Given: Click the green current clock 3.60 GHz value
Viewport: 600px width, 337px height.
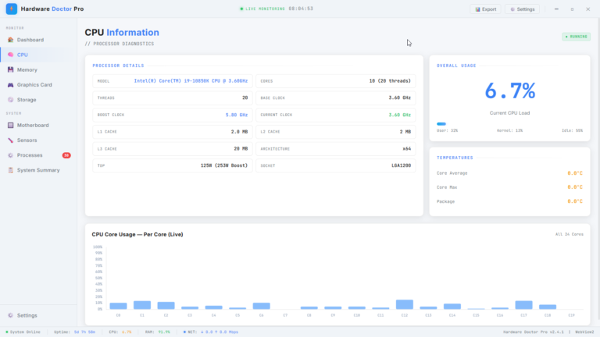Looking at the screenshot, I should [x=399, y=115].
